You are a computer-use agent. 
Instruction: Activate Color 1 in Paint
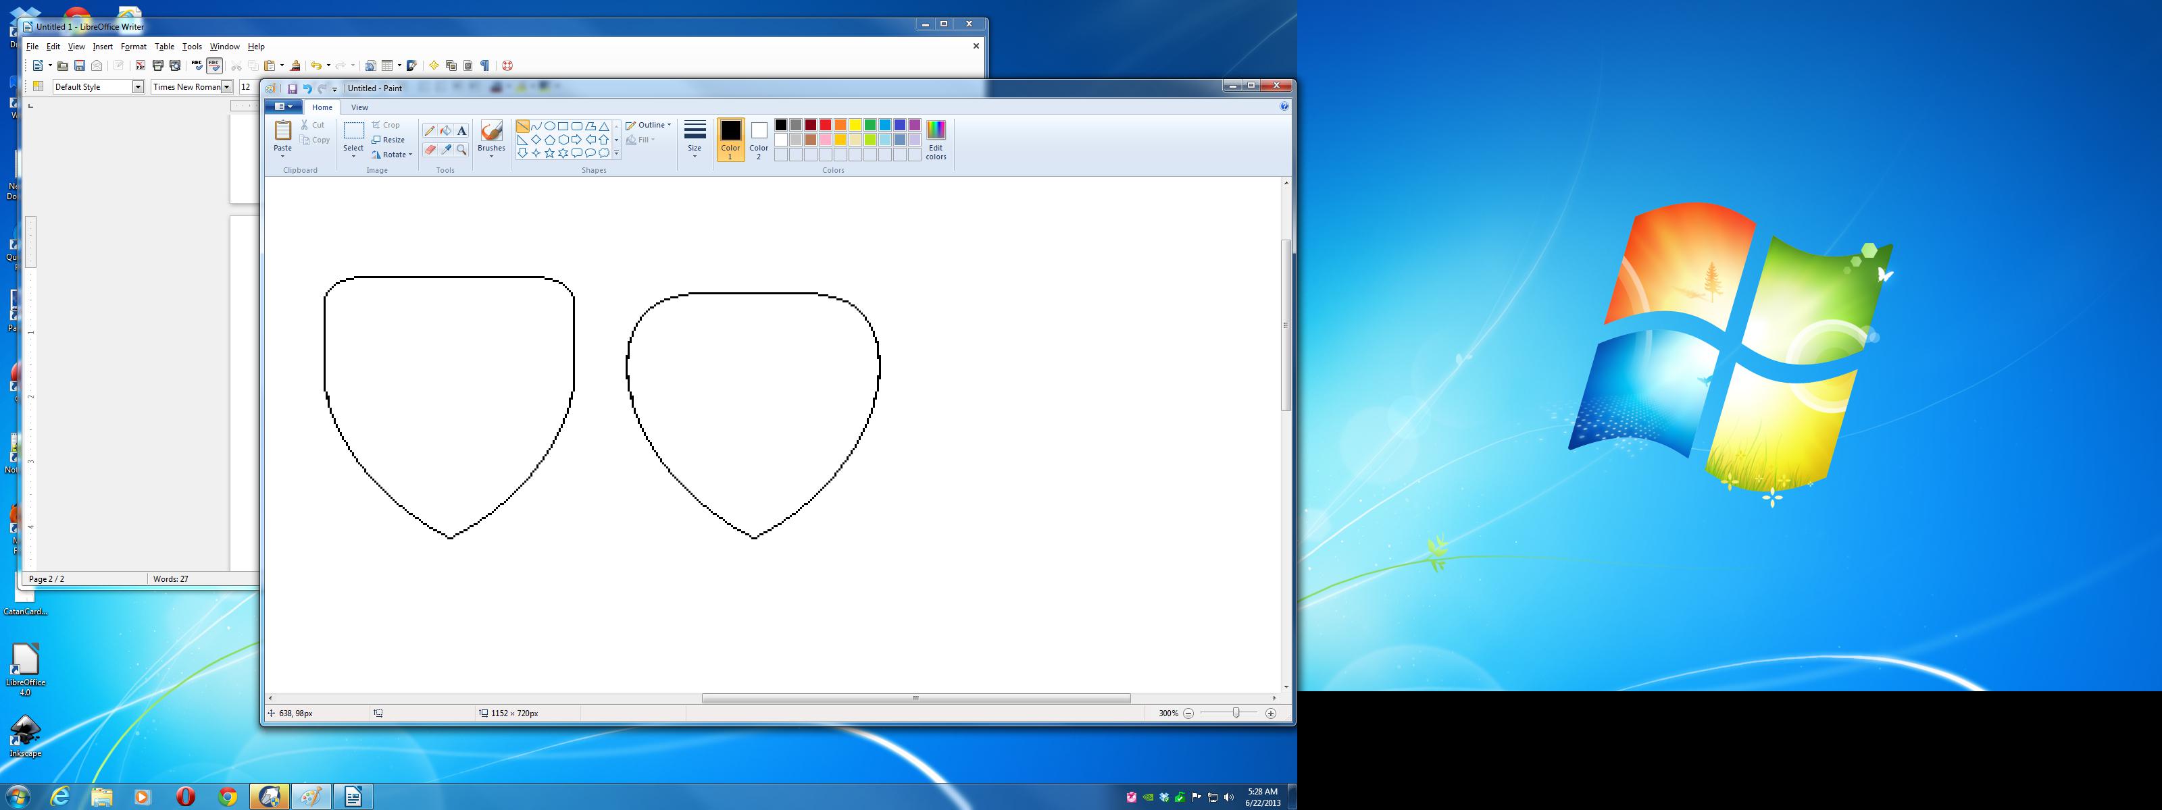coord(730,139)
